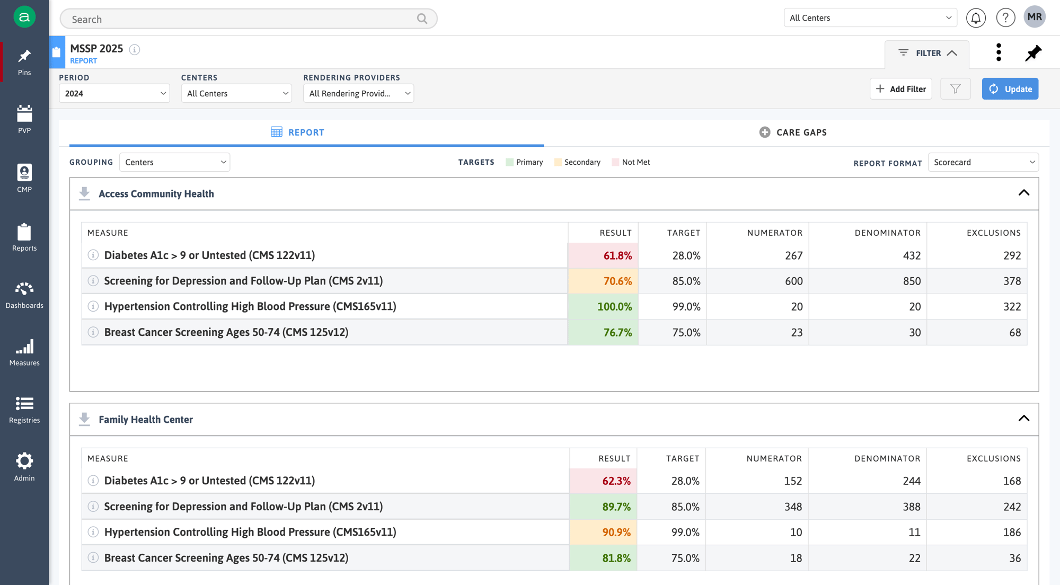Click the 90.9% result cell
Image resolution: width=1060 pixels, height=585 pixels.
click(603, 532)
